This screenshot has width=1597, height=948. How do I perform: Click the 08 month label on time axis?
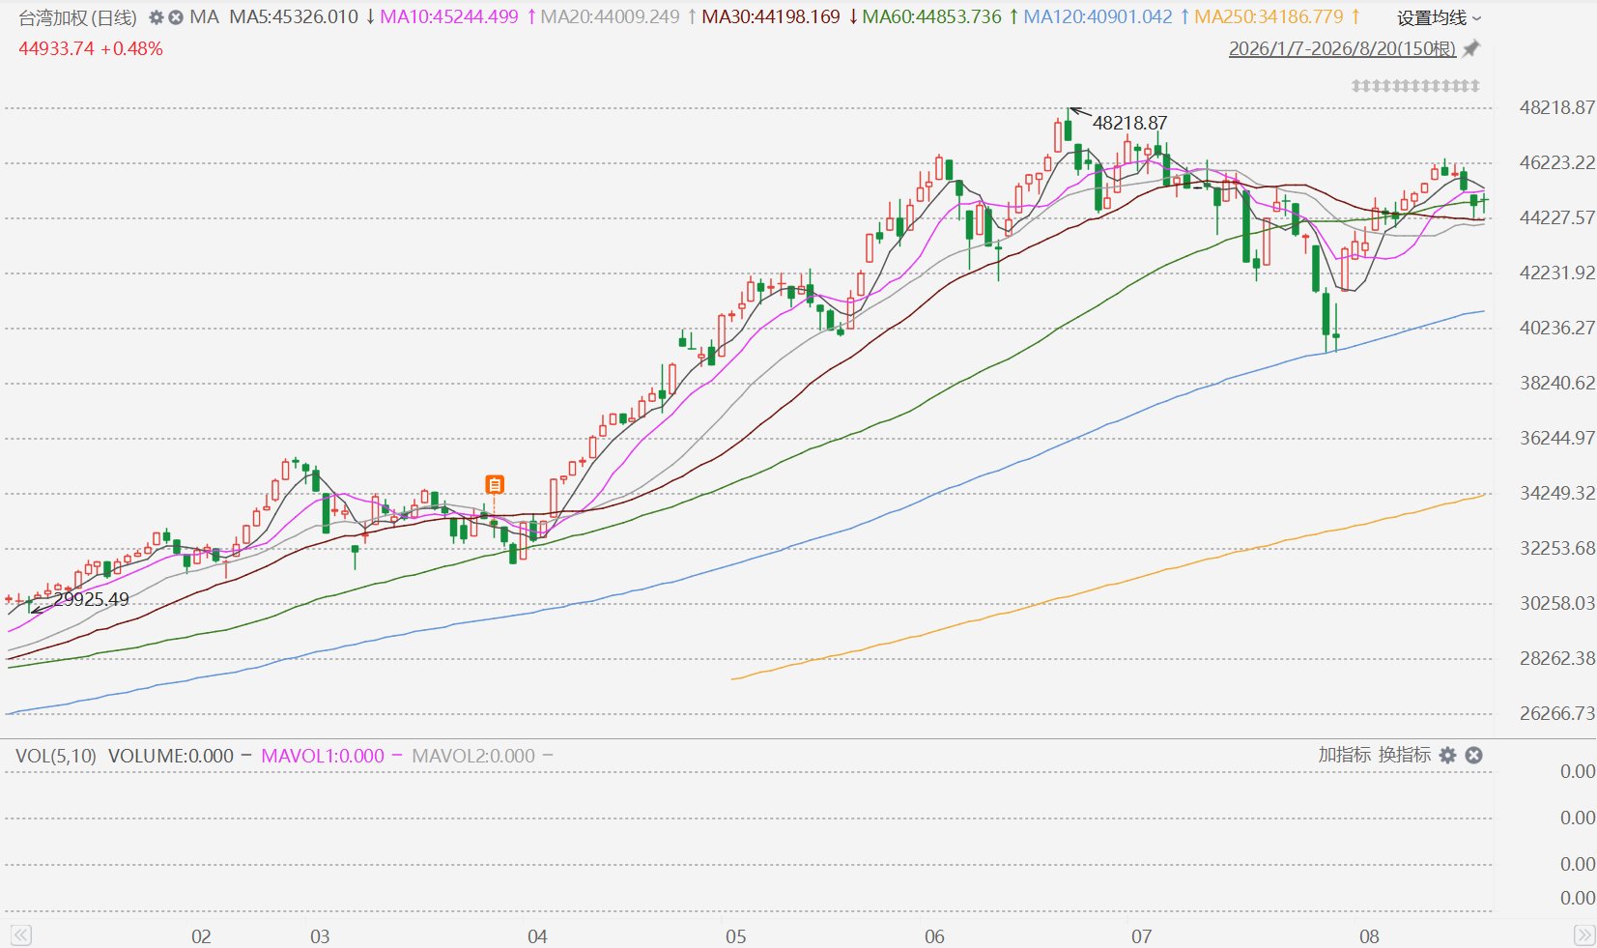tap(1369, 936)
